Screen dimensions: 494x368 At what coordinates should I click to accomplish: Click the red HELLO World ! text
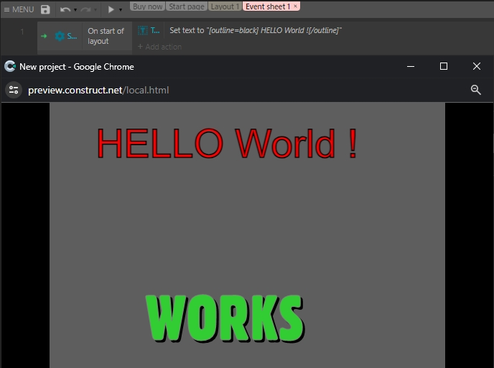(x=227, y=143)
